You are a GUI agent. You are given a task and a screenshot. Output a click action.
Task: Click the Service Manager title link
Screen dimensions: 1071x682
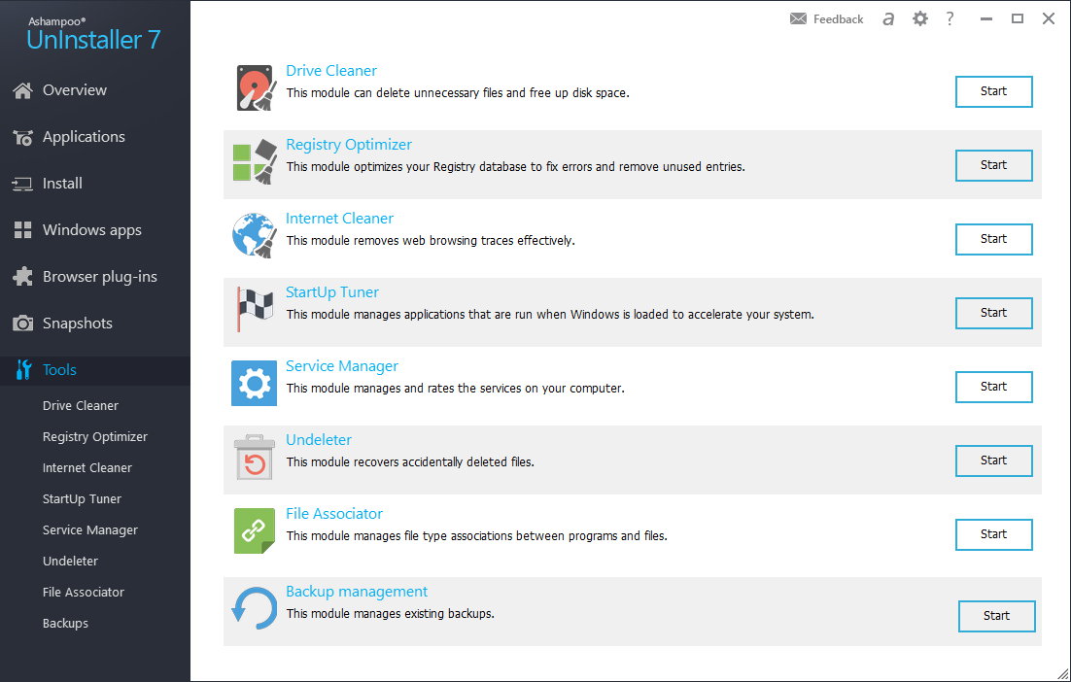point(341,366)
